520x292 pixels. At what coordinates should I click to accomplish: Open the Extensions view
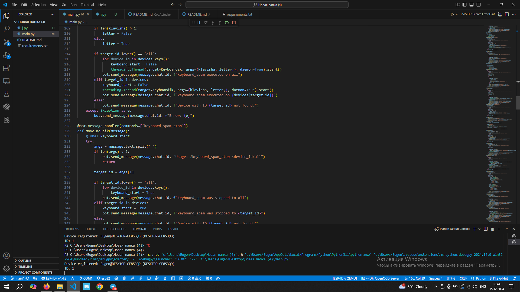[6, 68]
